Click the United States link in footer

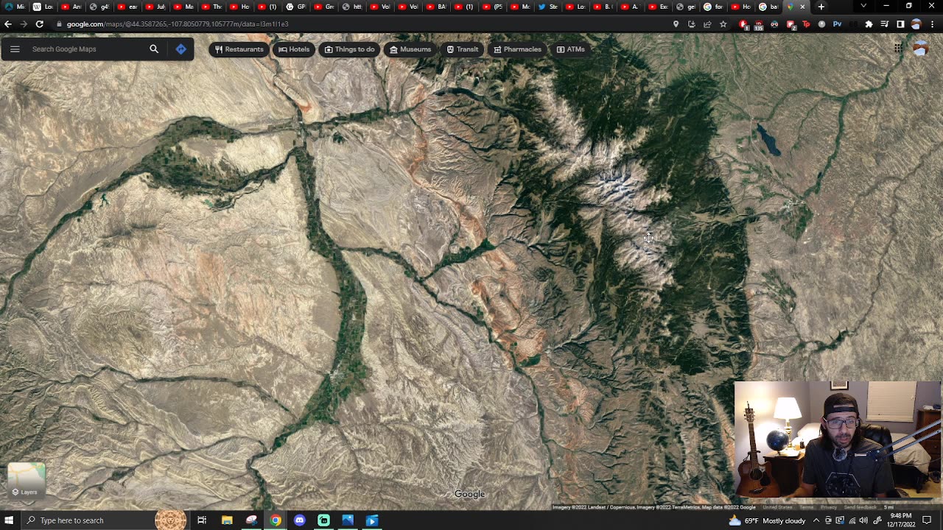point(777,507)
